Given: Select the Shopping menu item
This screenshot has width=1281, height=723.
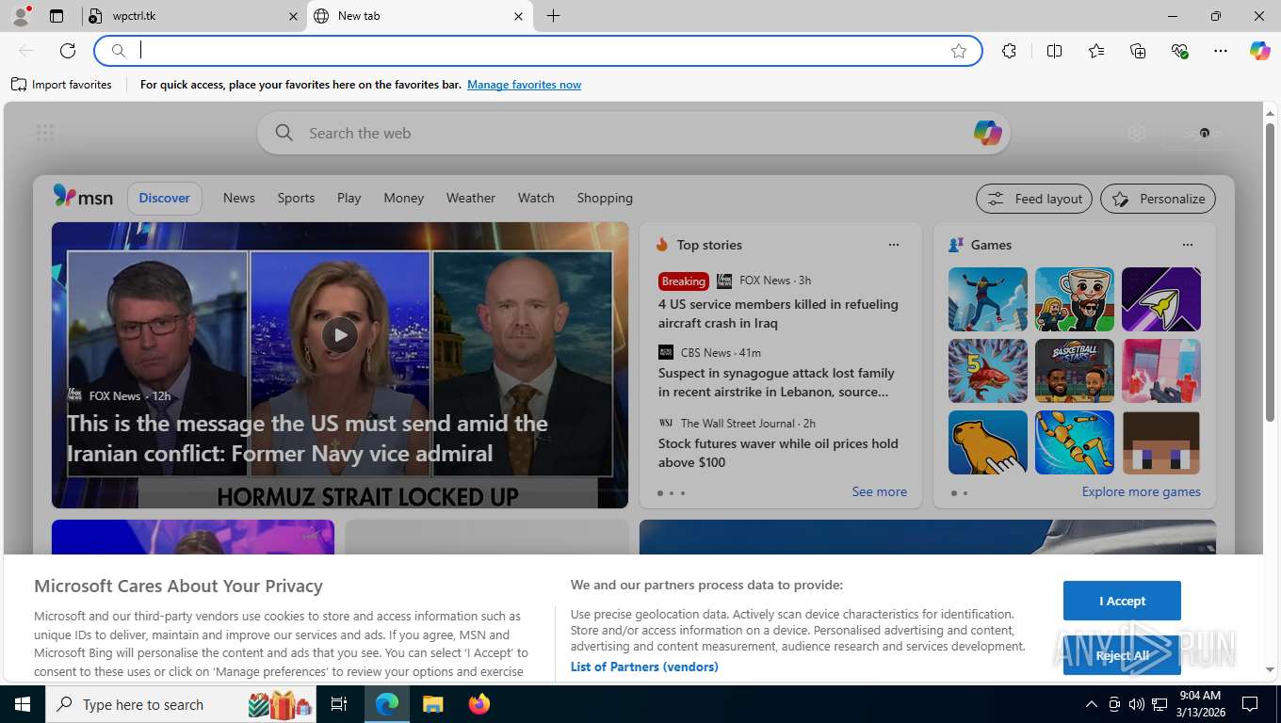Looking at the screenshot, I should click(605, 198).
